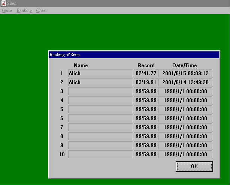Click the record 02'41.77 field

146,73
